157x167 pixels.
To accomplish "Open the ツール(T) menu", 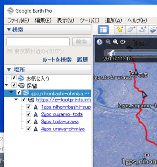I will pyautogui.click(x=89, y=20).
